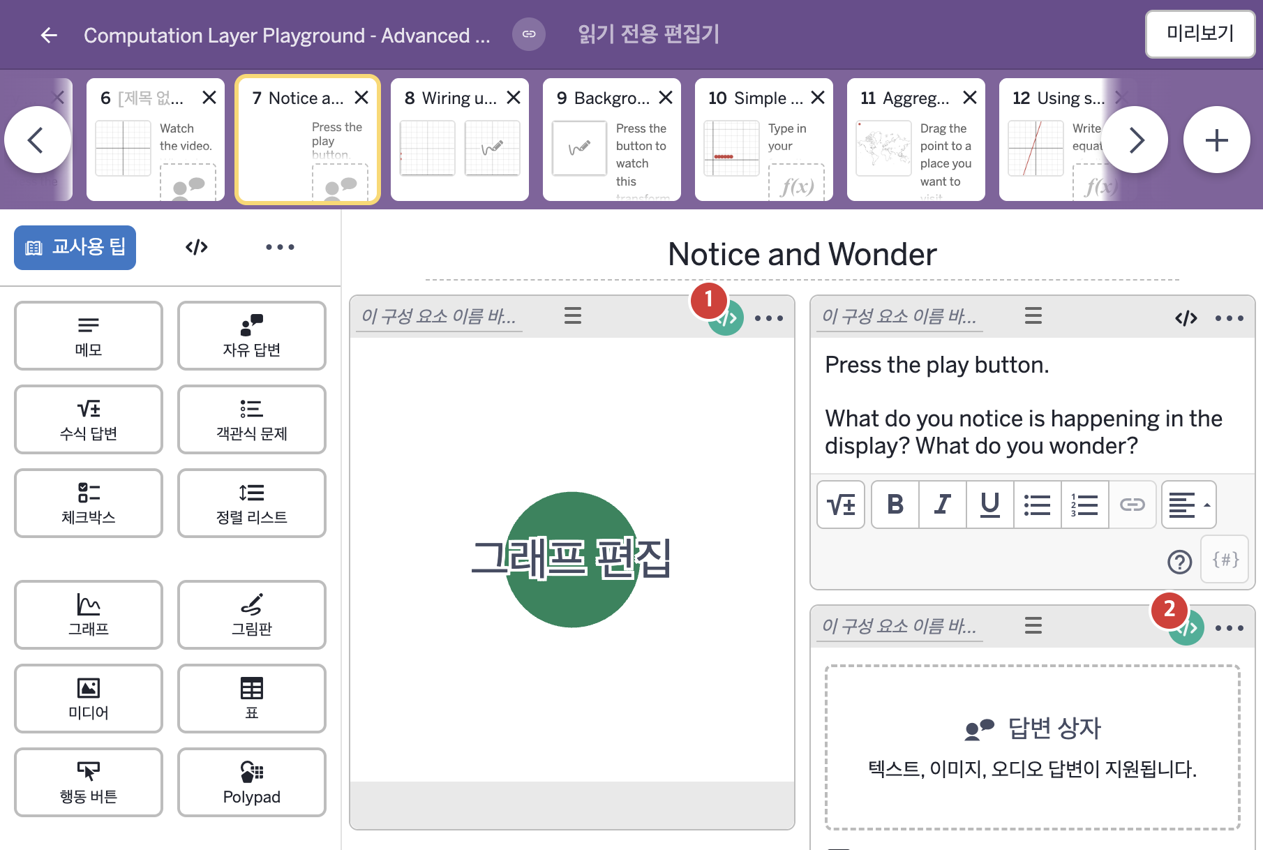Viewport: 1263px width, 850px height.
Task: Open screen 8 Wiring up
Action: click(460, 140)
